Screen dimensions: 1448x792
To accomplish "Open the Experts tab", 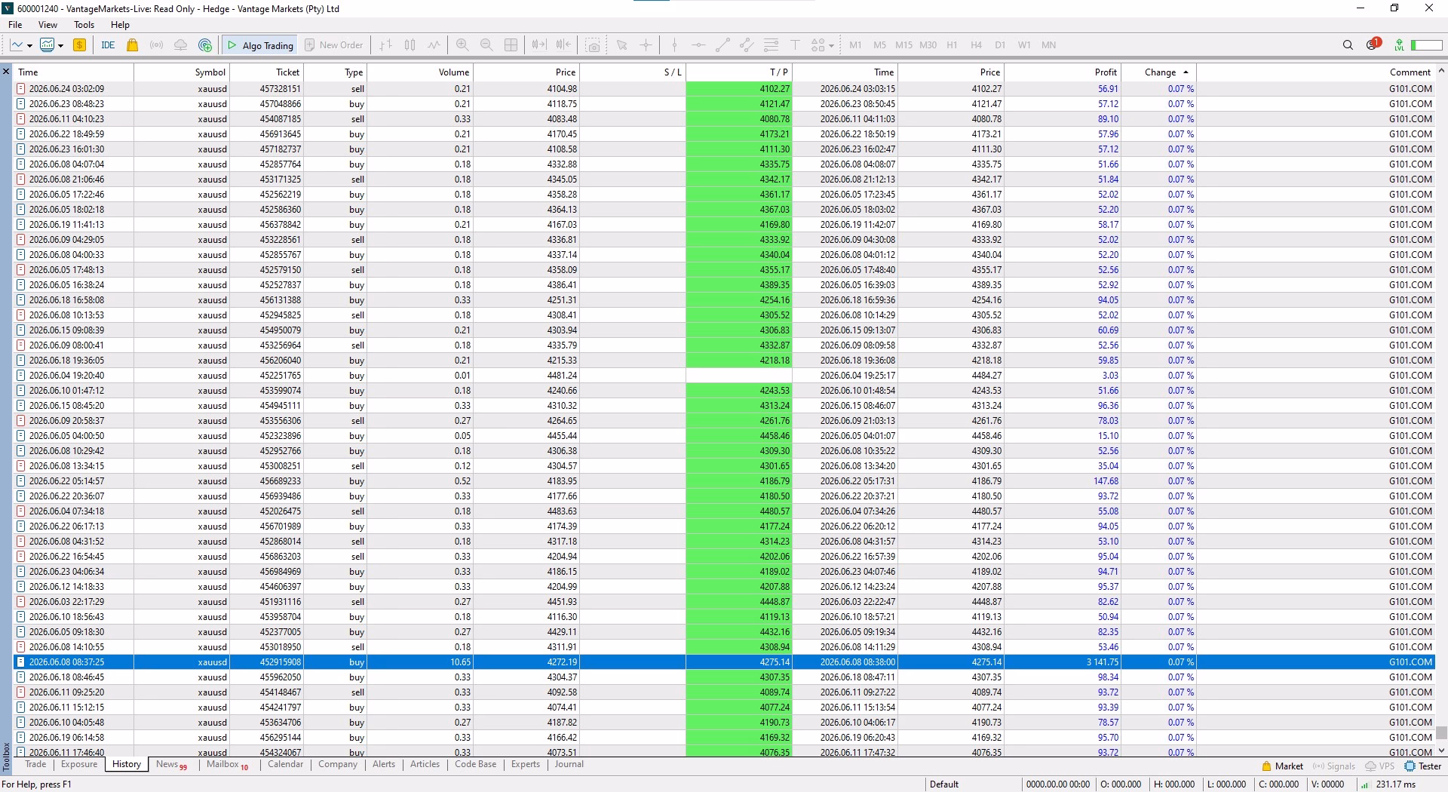I will click(526, 764).
